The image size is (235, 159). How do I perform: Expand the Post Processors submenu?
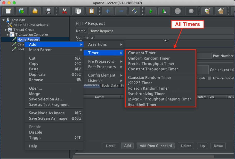click(x=103, y=67)
